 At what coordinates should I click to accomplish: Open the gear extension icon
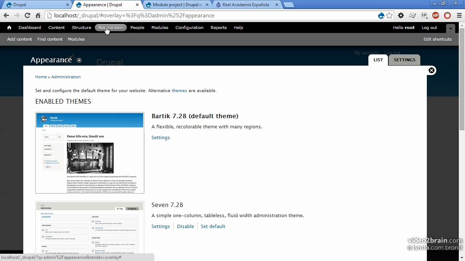[401, 16]
